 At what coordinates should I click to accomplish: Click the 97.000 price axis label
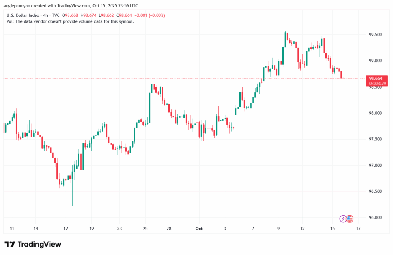point(375,165)
